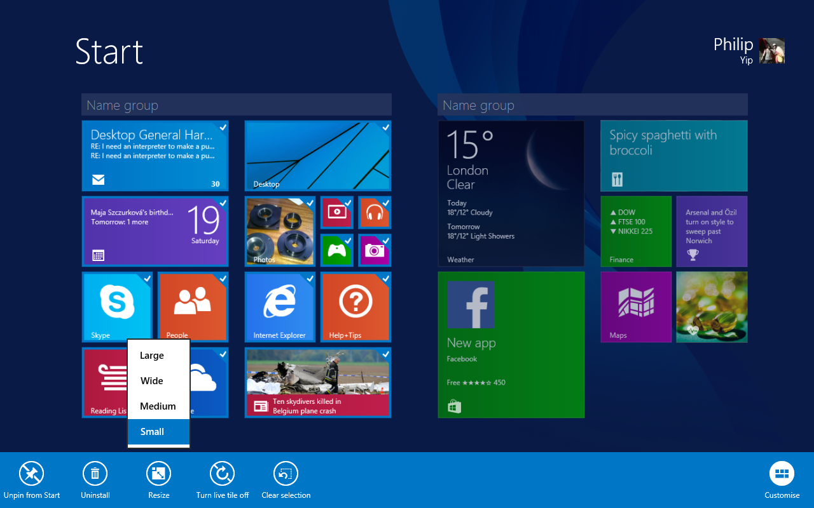Choose Large tile size
Screen dimensions: 814x508
[158, 356]
